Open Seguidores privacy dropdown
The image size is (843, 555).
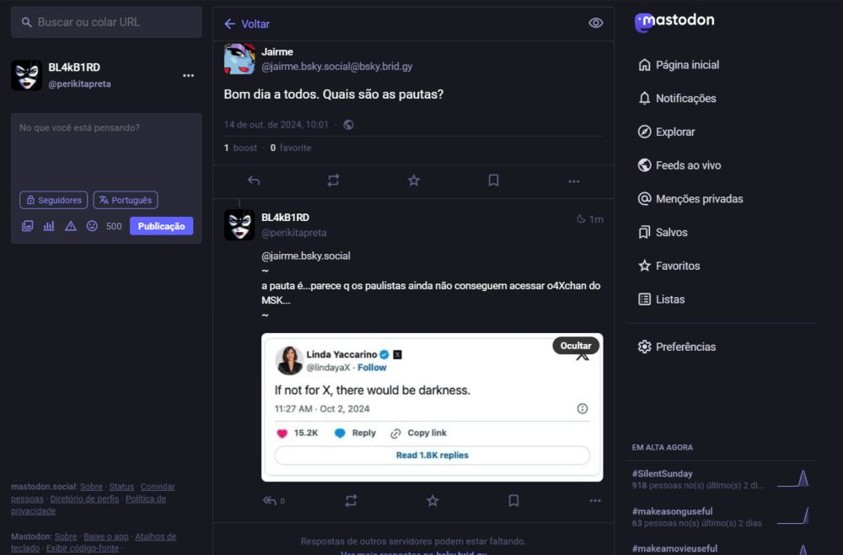(x=54, y=200)
